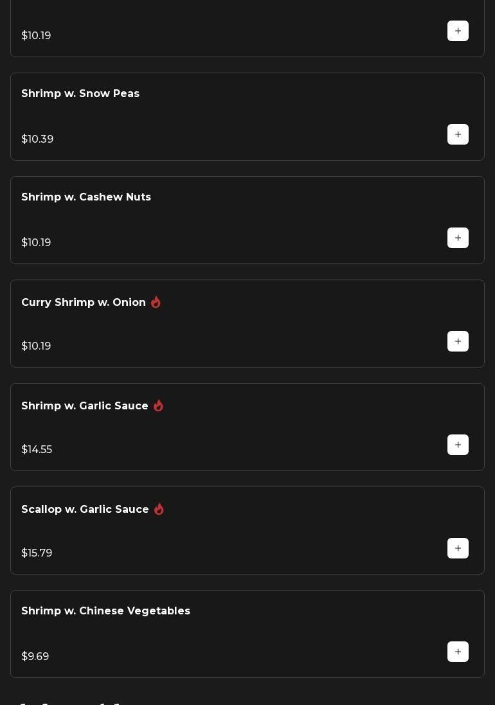The image size is (495, 705).
Task: Click the $14.55 price
Action: pos(37,450)
